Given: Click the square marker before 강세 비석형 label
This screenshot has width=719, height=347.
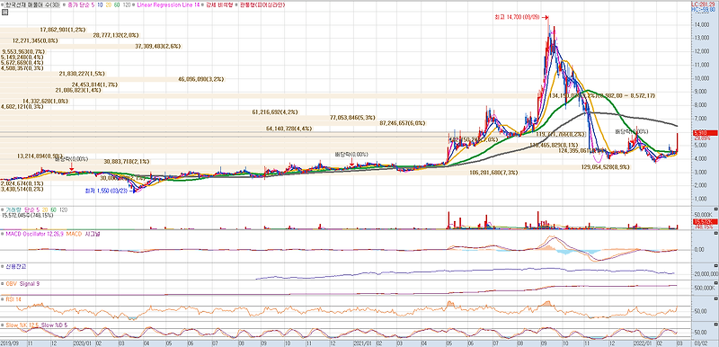Looking at the screenshot, I should click(x=203, y=4).
